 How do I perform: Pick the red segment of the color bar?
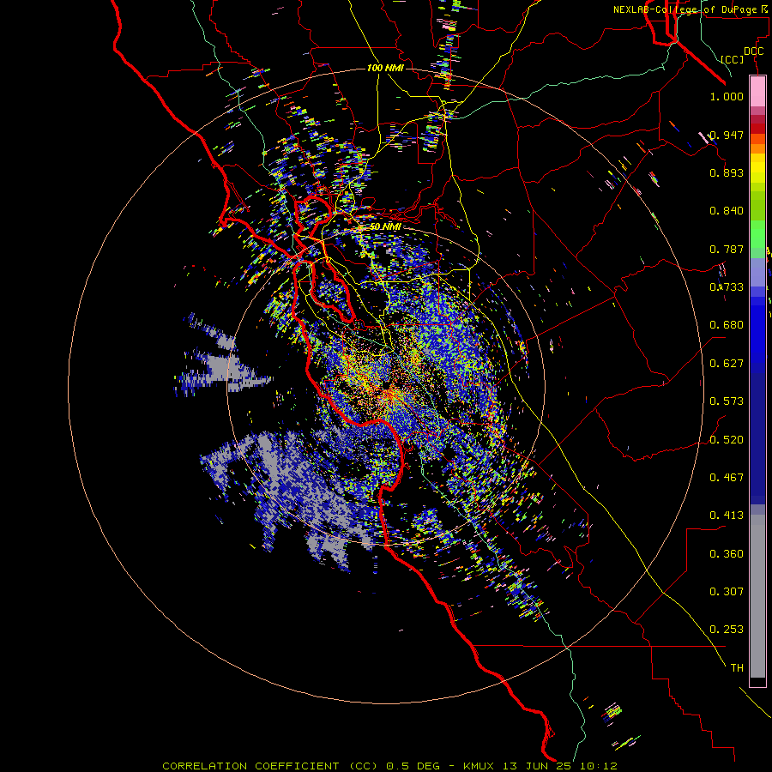pyautogui.click(x=757, y=128)
